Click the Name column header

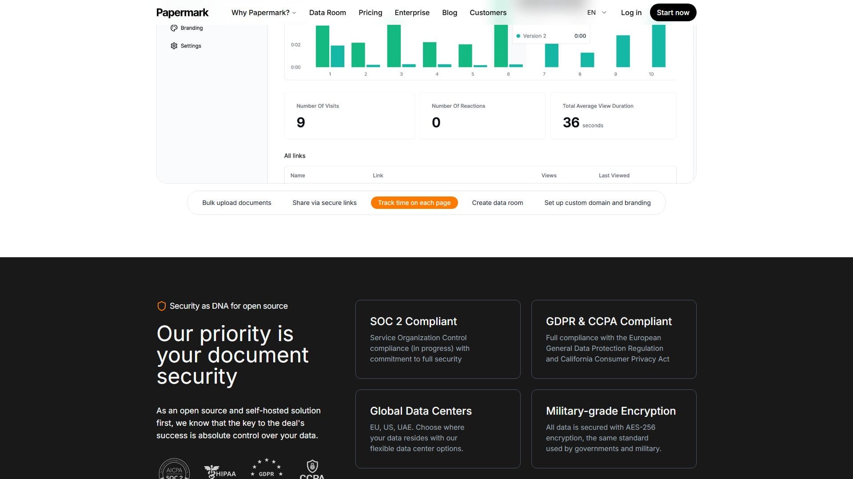pos(298,176)
